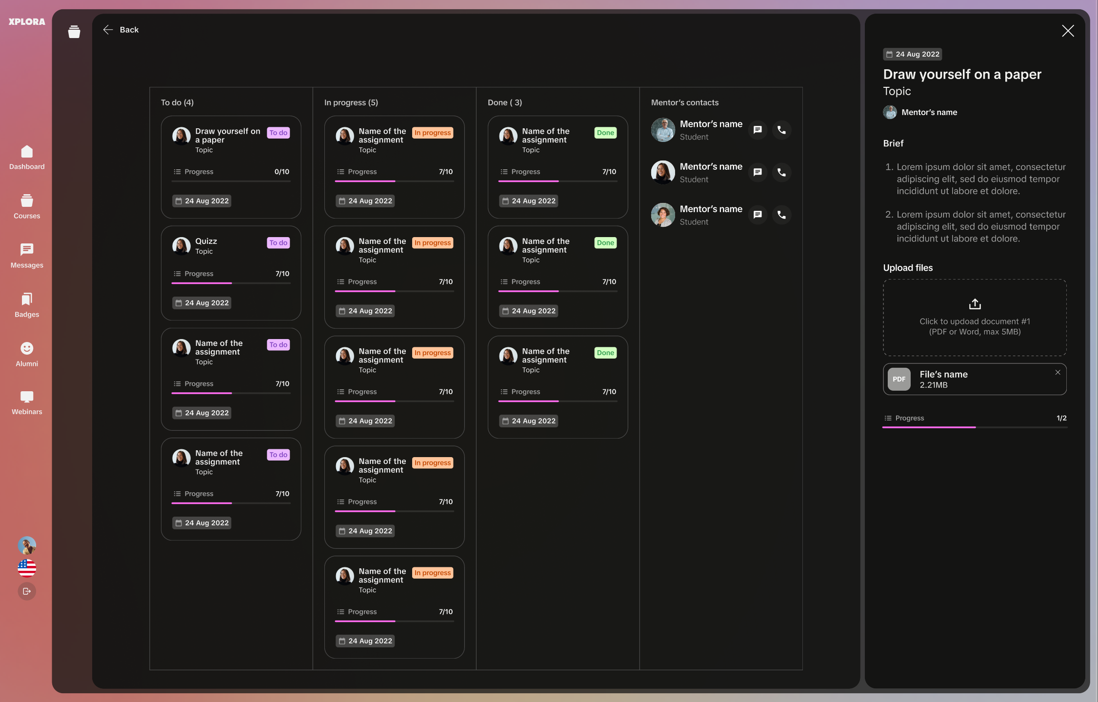This screenshot has width=1098, height=702.
Task: Click the courses bucket icon beside Back
Action: click(x=74, y=32)
